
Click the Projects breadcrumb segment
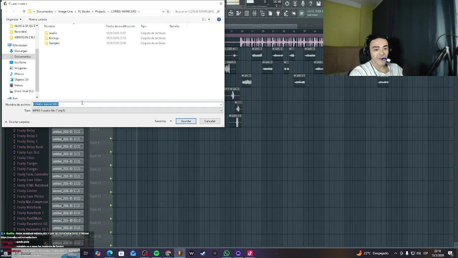coord(100,11)
